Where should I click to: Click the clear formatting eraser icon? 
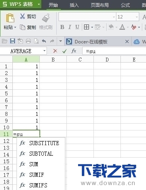point(134,27)
